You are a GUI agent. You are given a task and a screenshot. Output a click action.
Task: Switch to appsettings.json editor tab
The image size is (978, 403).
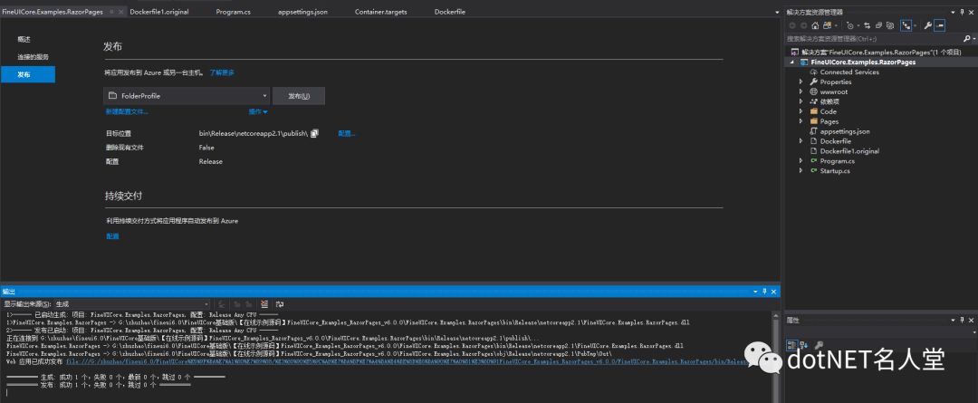[302, 12]
